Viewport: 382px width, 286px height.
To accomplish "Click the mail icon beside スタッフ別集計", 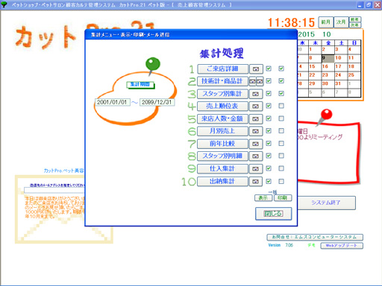I will 256,94.
